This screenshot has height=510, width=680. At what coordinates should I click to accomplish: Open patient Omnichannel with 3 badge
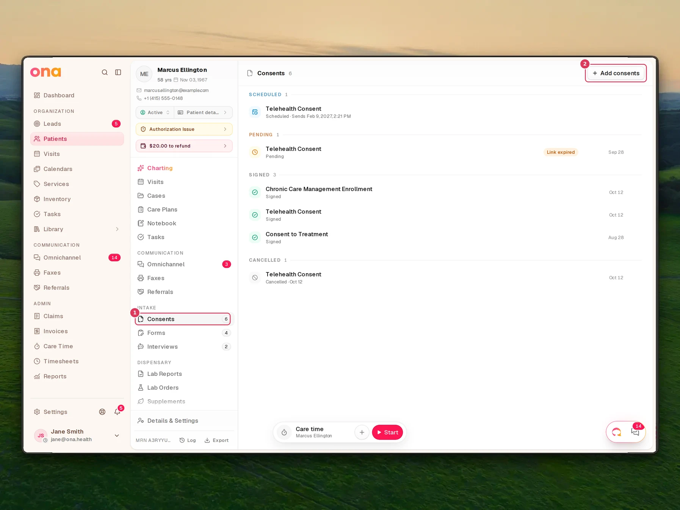coord(184,264)
